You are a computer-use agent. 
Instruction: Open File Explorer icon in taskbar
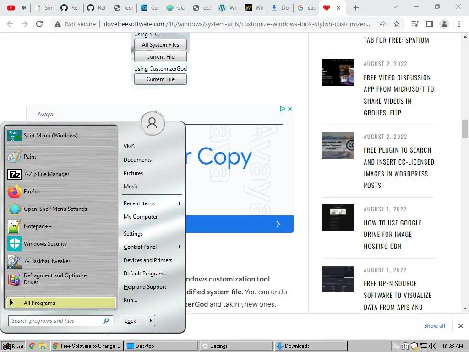point(43,346)
